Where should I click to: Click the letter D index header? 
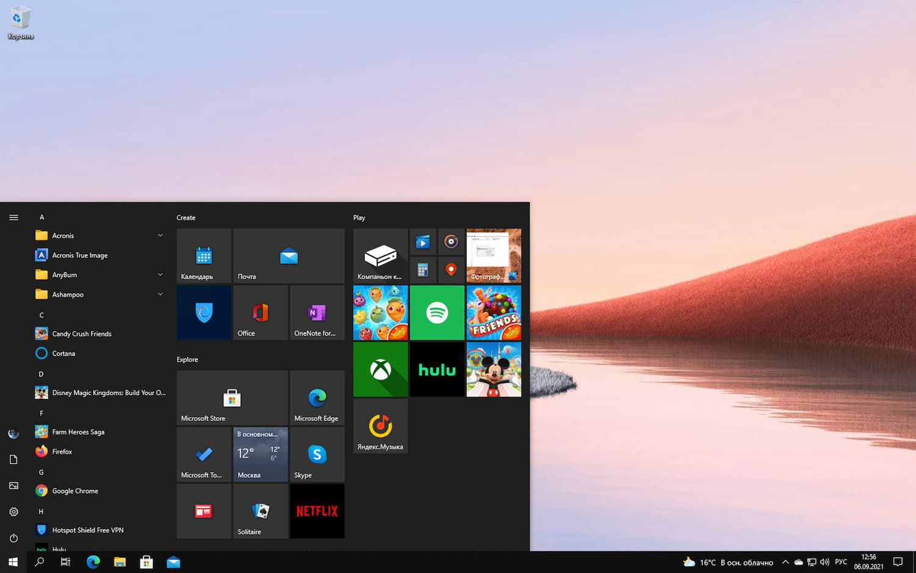[x=42, y=374]
